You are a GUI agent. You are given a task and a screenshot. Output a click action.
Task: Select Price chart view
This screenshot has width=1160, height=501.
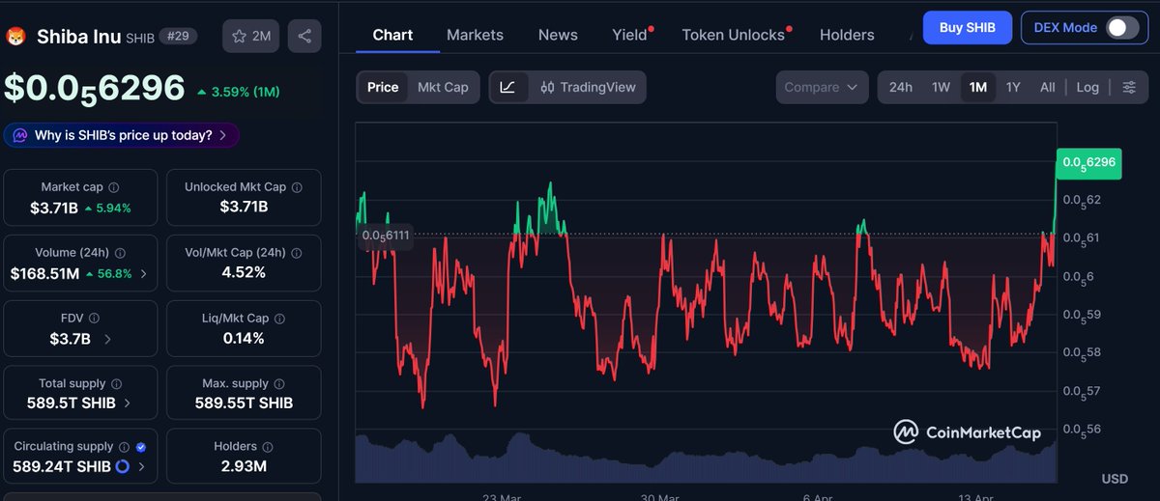[383, 87]
